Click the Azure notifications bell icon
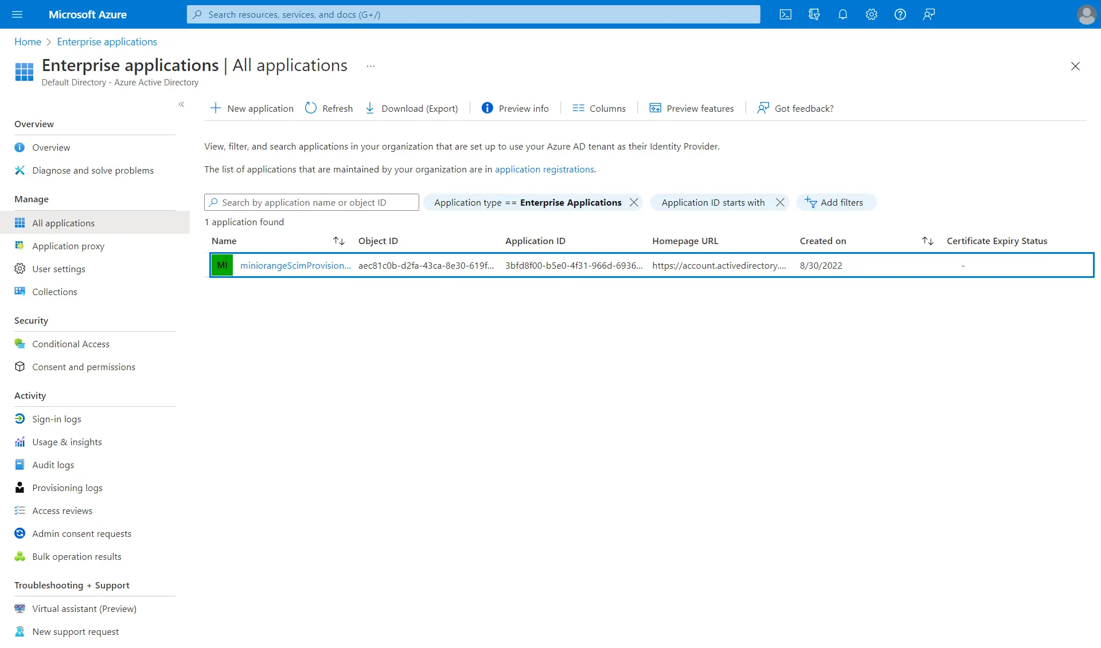This screenshot has width=1101, height=648. pos(842,14)
